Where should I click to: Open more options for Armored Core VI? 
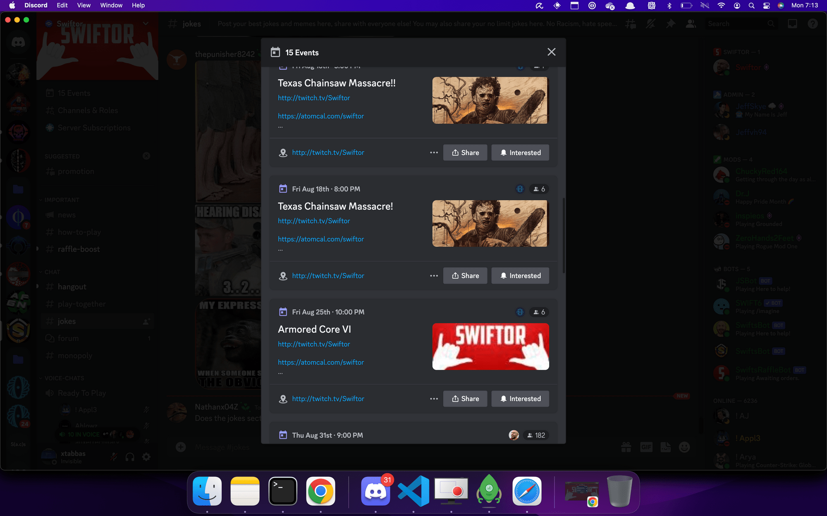(434, 399)
